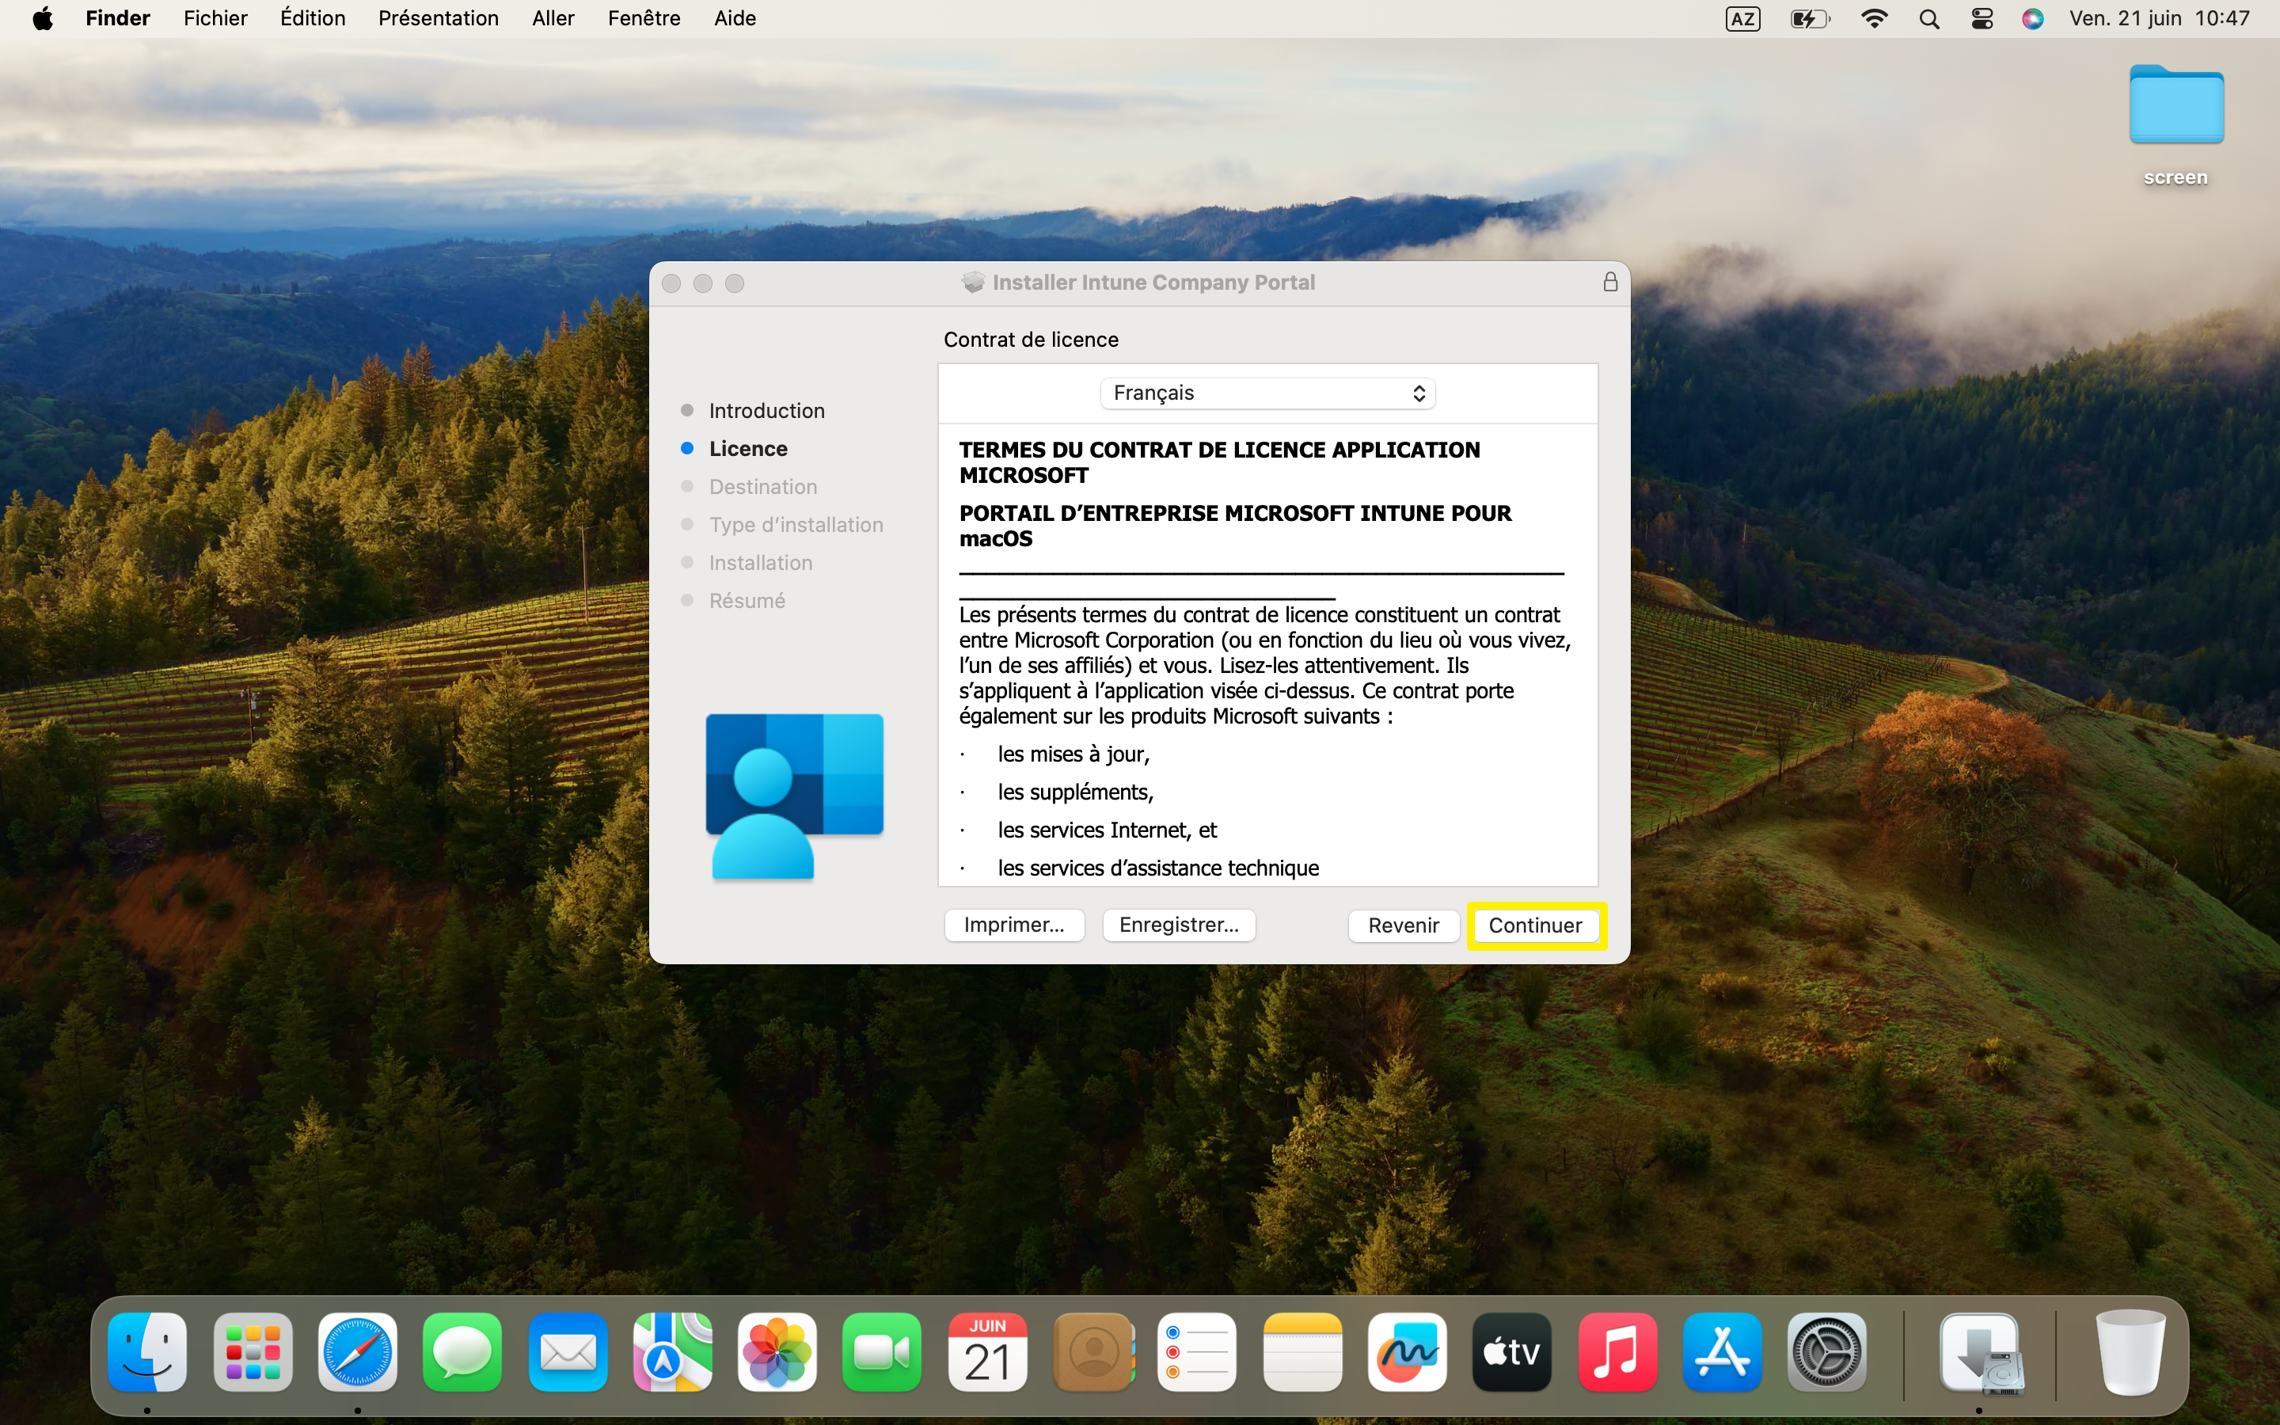Click the Intune Company Portal logo image
The image size is (2280, 1425).
[x=794, y=796]
